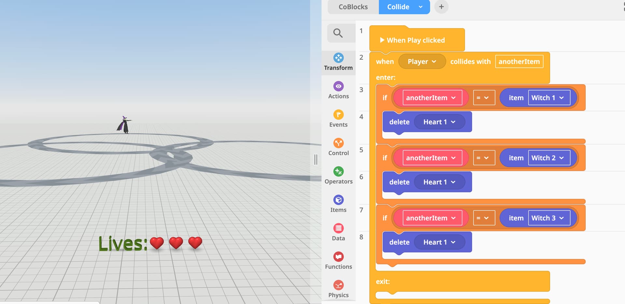This screenshot has height=304, width=625.
Task: Open the Witch 2 item dropdown
Action: pos(549,158)
